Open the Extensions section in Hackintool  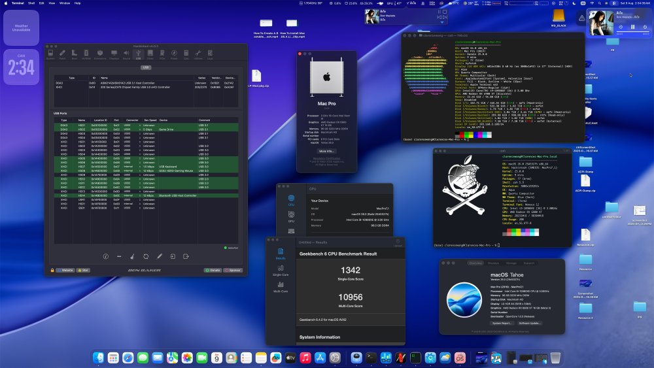(100, 55)
